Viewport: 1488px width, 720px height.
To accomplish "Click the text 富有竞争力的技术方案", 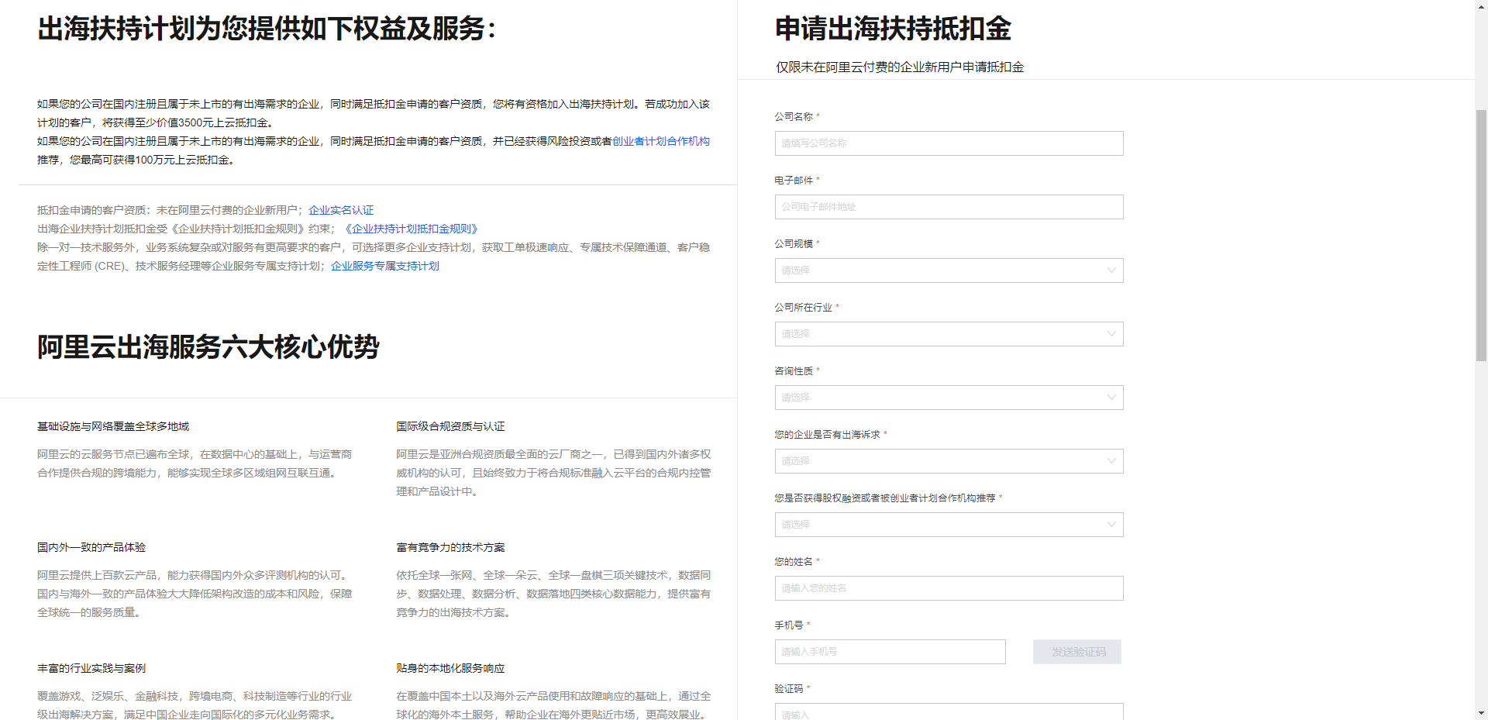I will click(x=450, y=547).
